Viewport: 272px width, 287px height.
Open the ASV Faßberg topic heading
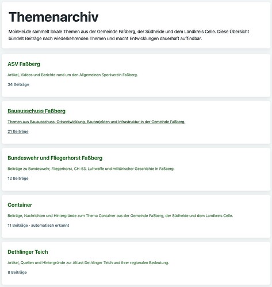pyautogui.click(x=24, y=64)
